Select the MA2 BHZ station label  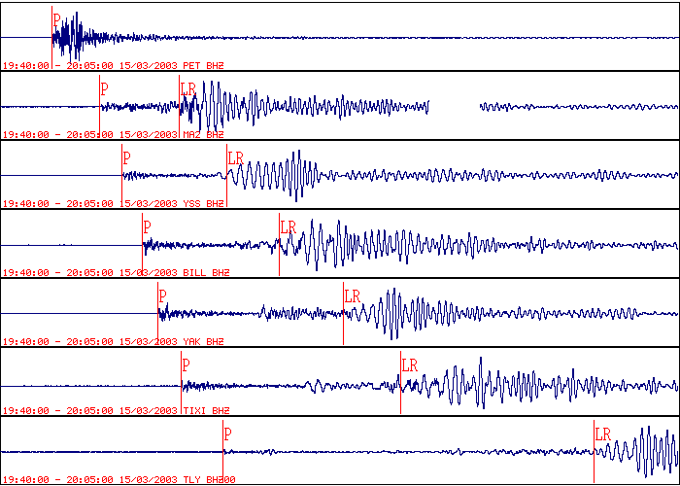203,134
